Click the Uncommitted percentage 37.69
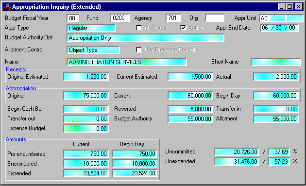Viewport: 306px width, 186px height. coord(279,152)
